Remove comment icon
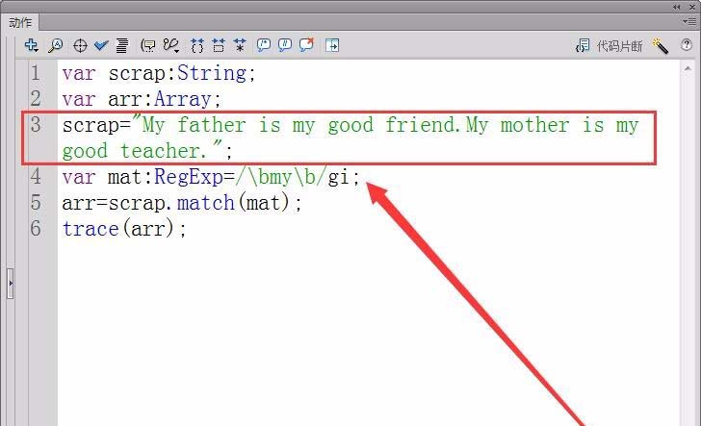The width and height of the screenshot is (701, 426). (x=306, y=44)
